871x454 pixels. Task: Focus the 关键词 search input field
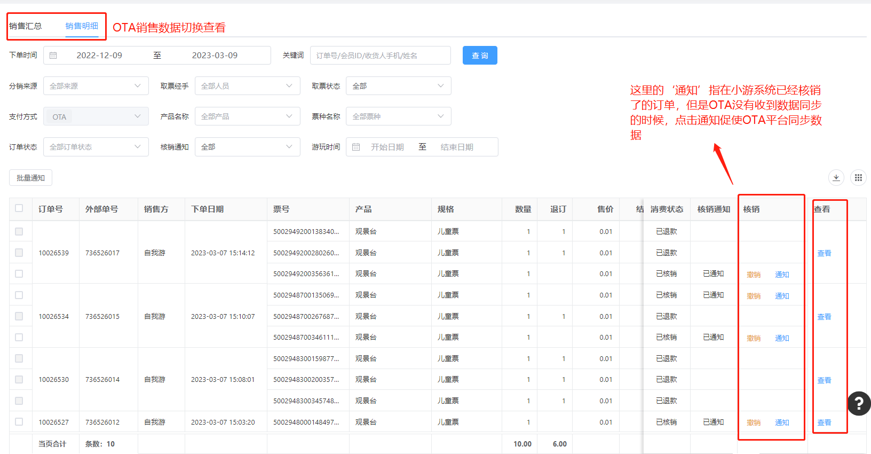coord(380,56)
